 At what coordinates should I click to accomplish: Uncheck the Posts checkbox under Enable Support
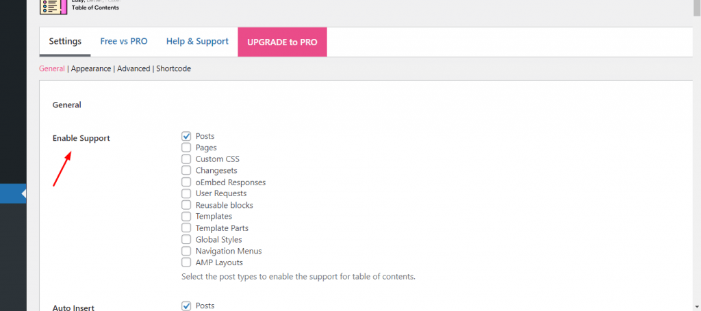(x=186, y=136)
